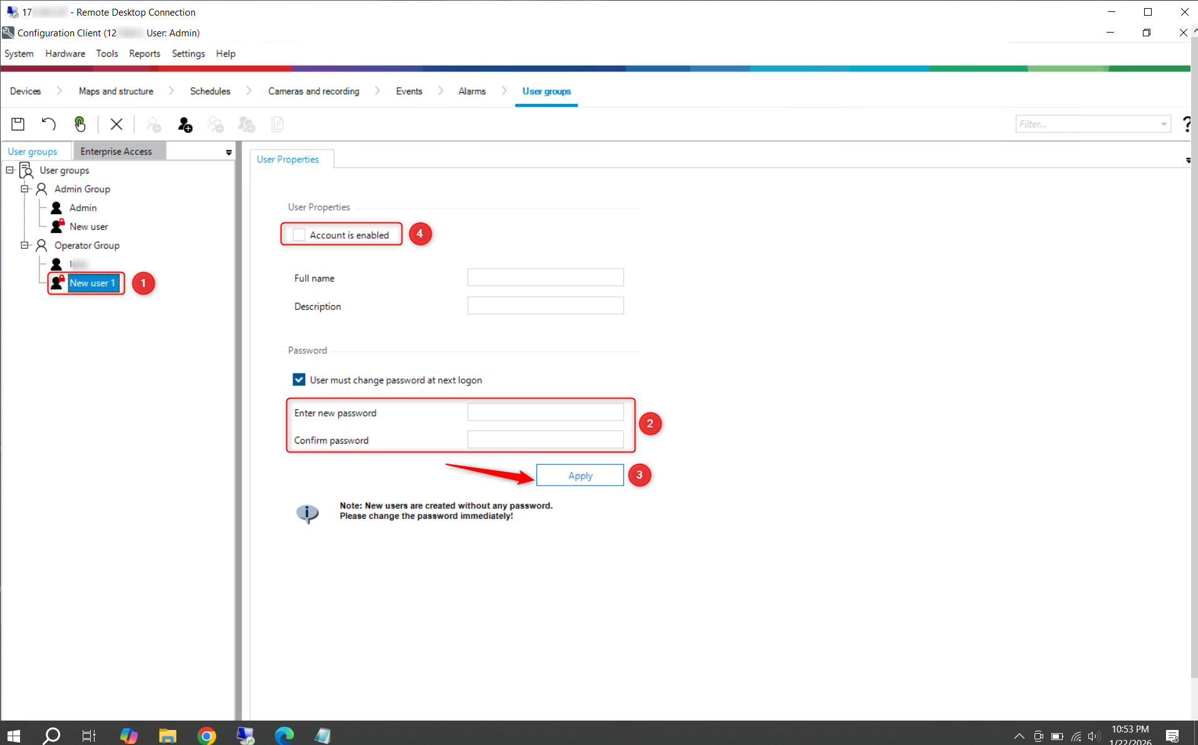Click the Save configuration icon
Screen dimensions: 1198x745
click(18, 124)
